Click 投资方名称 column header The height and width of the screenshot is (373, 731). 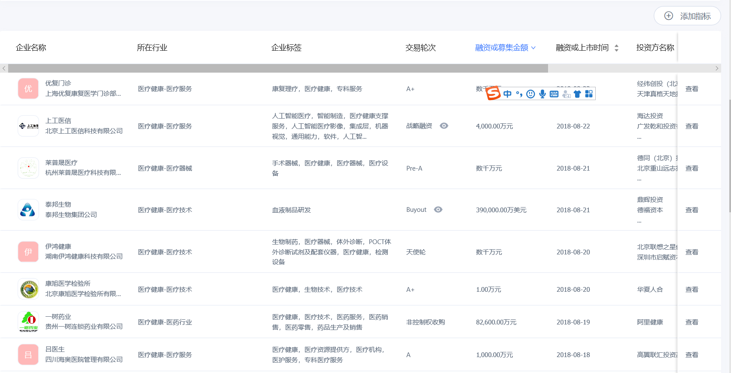655,48
